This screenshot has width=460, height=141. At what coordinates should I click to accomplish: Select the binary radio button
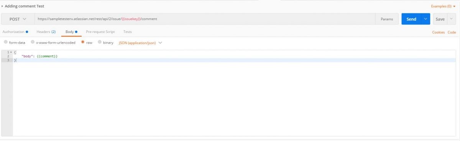point(100,43)
